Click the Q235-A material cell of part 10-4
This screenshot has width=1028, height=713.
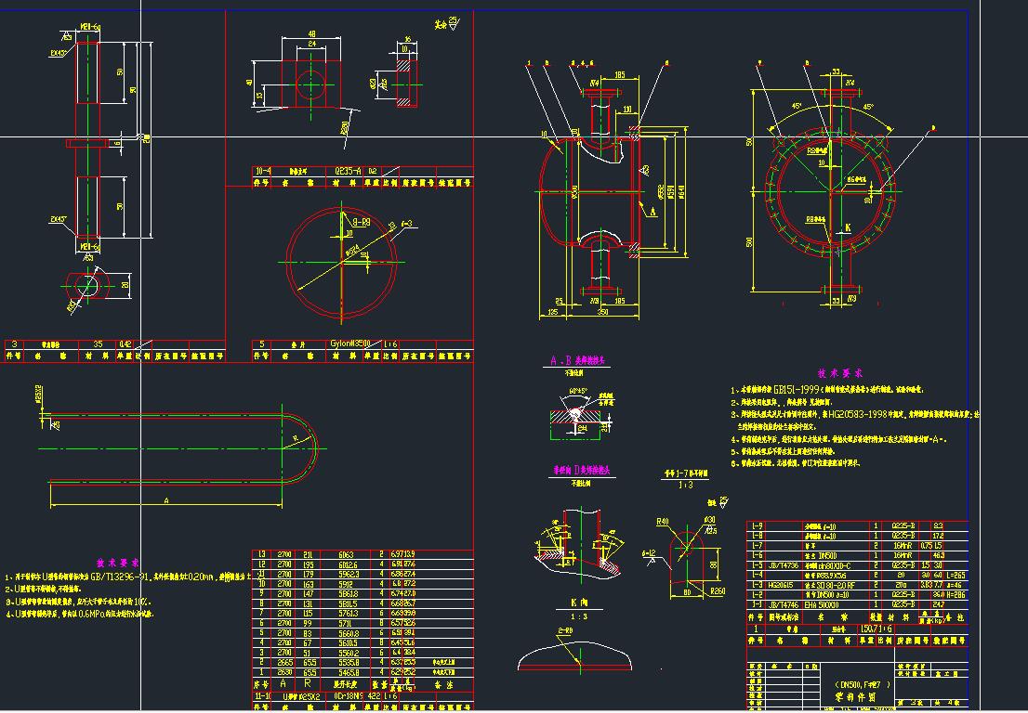(x=349, y=171)
